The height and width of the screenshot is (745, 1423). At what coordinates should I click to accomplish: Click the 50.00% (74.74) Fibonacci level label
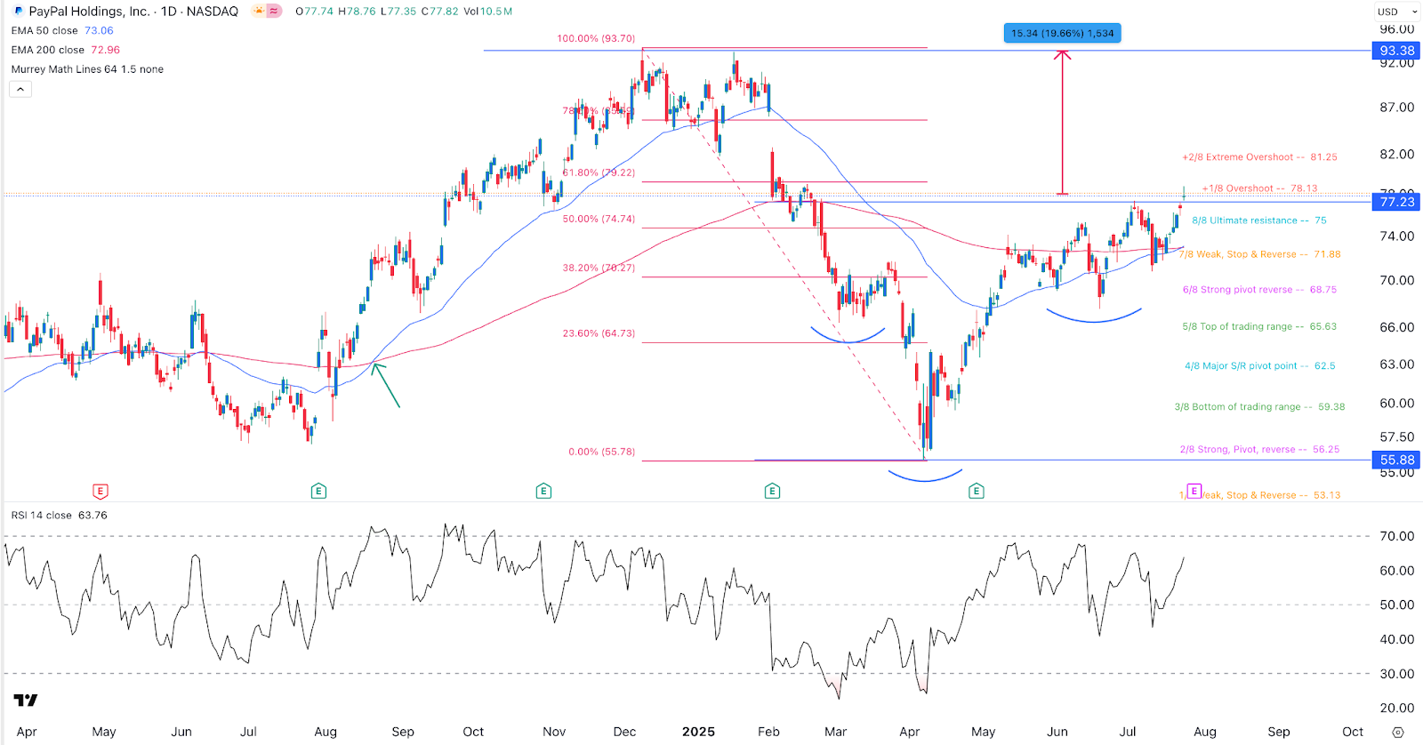tap(599, 219)
